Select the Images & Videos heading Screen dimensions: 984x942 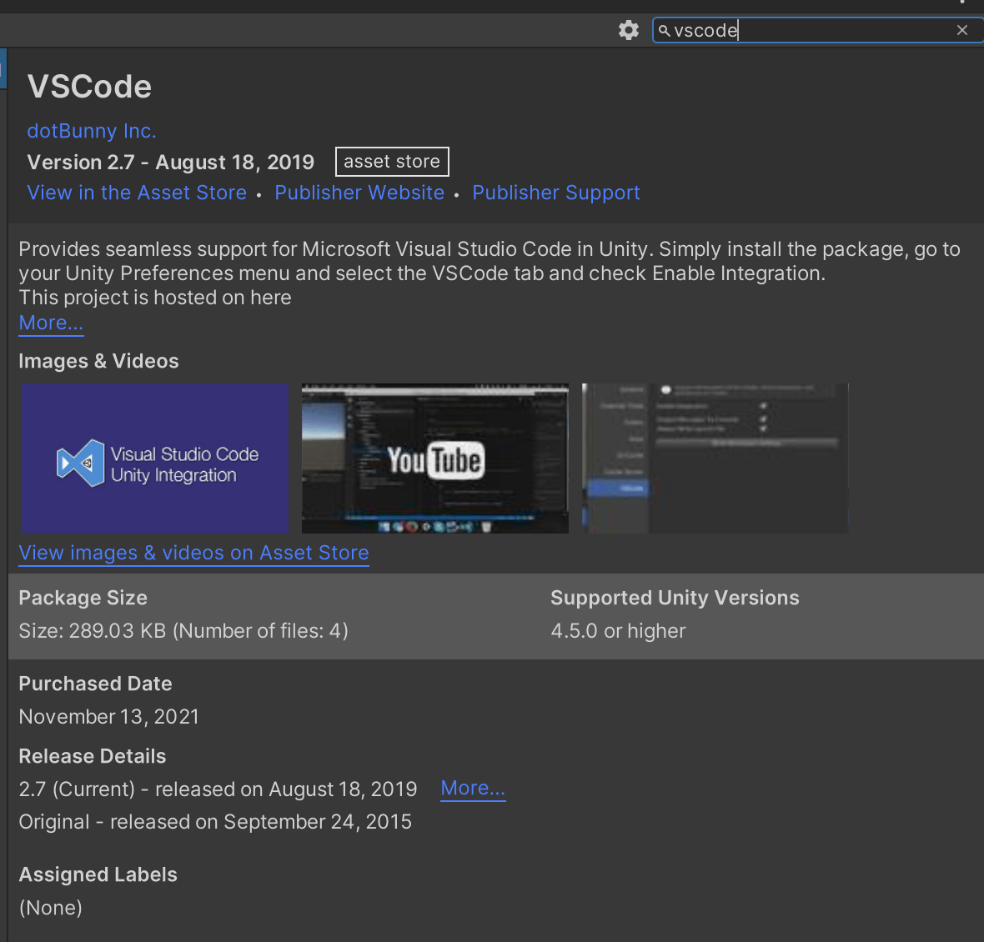(x=98, y=361)
